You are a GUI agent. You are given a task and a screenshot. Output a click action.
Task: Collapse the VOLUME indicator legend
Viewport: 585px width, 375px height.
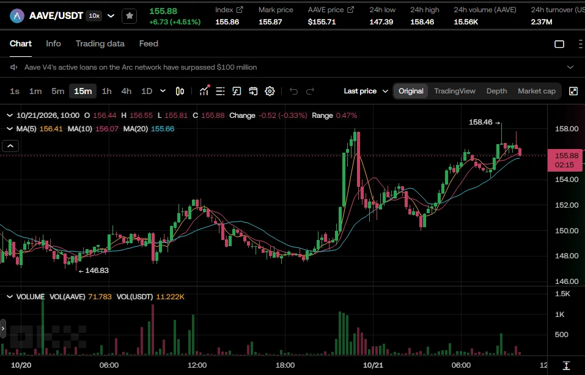[x=10, y=297]
